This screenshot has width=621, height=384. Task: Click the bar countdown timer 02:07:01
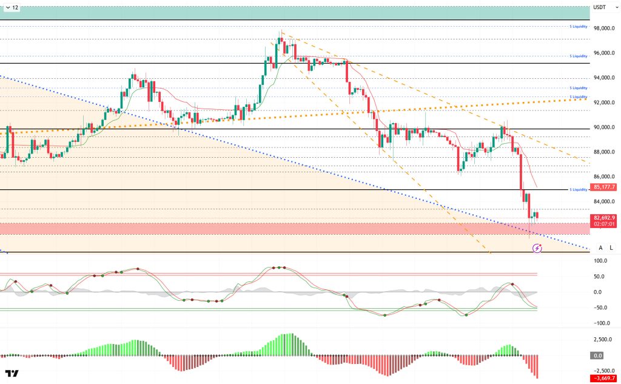[605, 224]
